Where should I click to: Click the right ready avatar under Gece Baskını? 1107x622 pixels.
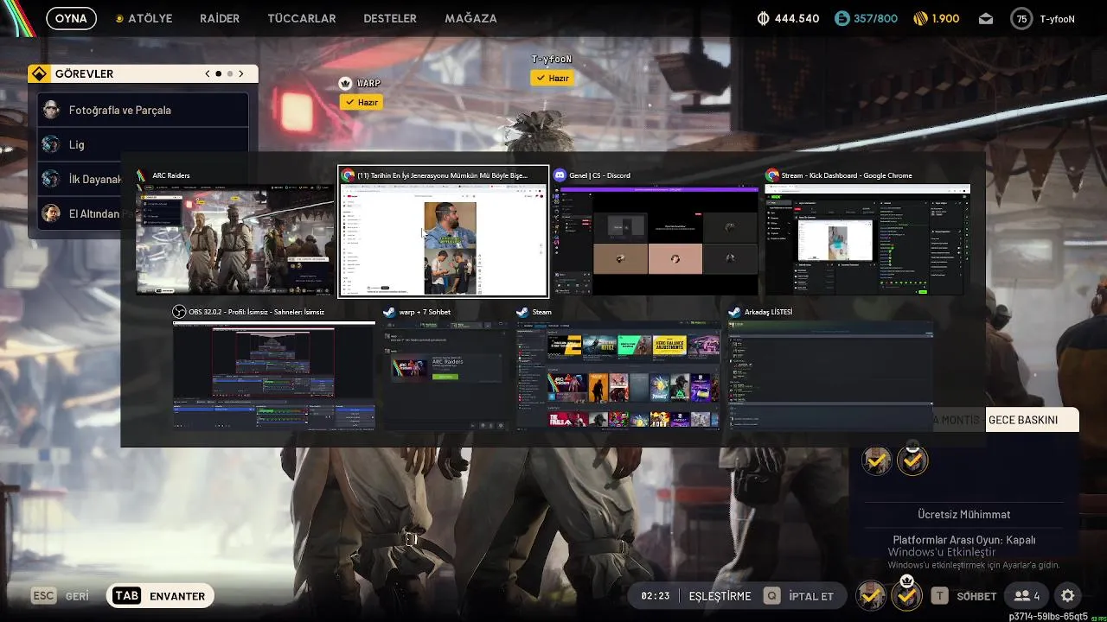click(912, 459)
